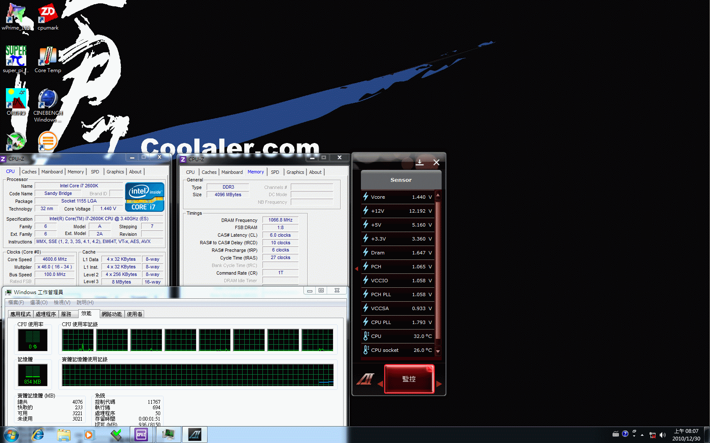Click the CPU thermometer icon in sensor list
The width and height of the screenshot is (710, 443).
[x=366, y=336]
